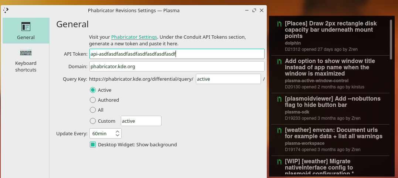Increase the Update Every value with up arrow
This screenshot has height=178, width=398.
(x=118, y=132)
